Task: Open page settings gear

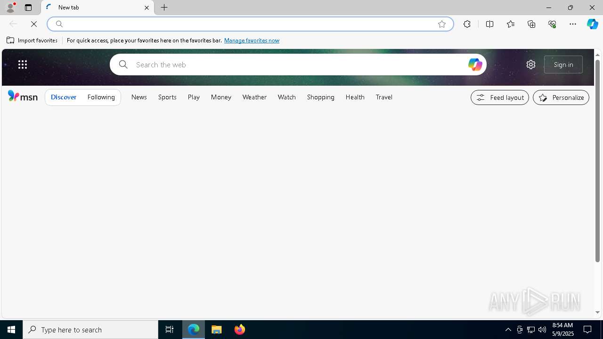Action: click(531, 65)
